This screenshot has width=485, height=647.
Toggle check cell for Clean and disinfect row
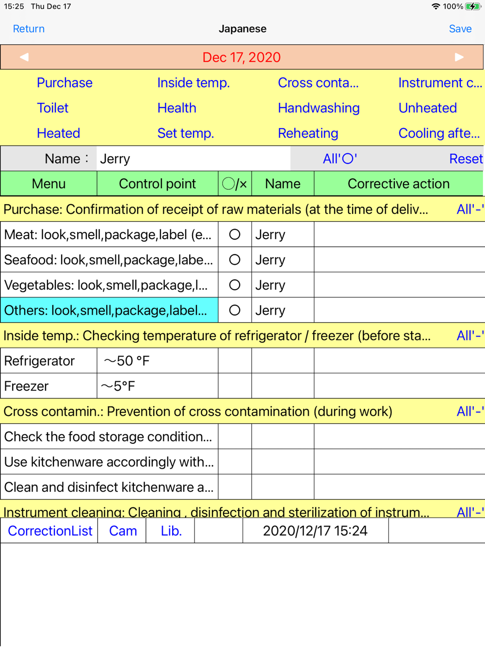[235, 487]
